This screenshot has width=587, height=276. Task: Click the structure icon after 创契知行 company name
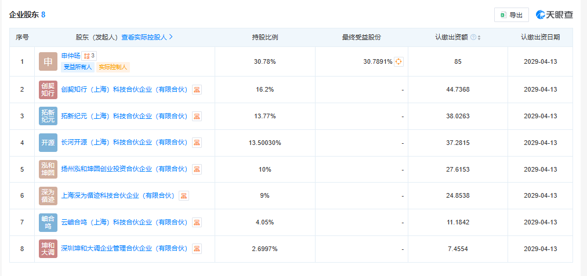197,90
